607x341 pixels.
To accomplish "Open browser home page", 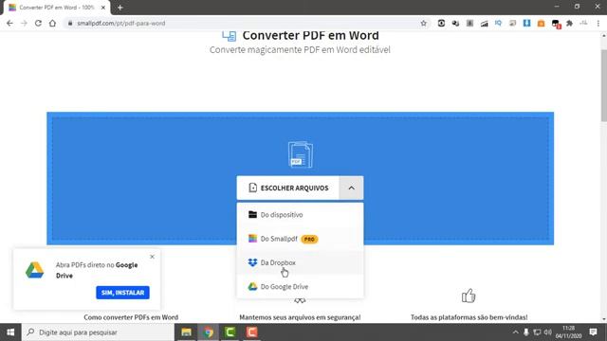I will click(52, 23).
